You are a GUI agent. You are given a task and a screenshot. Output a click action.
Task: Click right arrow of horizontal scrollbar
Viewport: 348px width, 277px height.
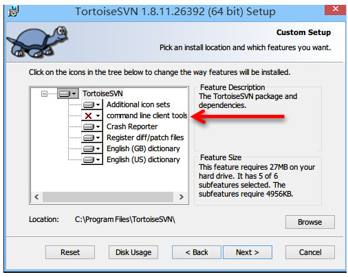[x=182, y=197]
